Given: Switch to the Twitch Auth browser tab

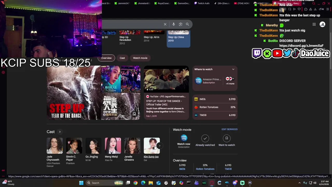Looking at the screenshot, I should 201,3.
